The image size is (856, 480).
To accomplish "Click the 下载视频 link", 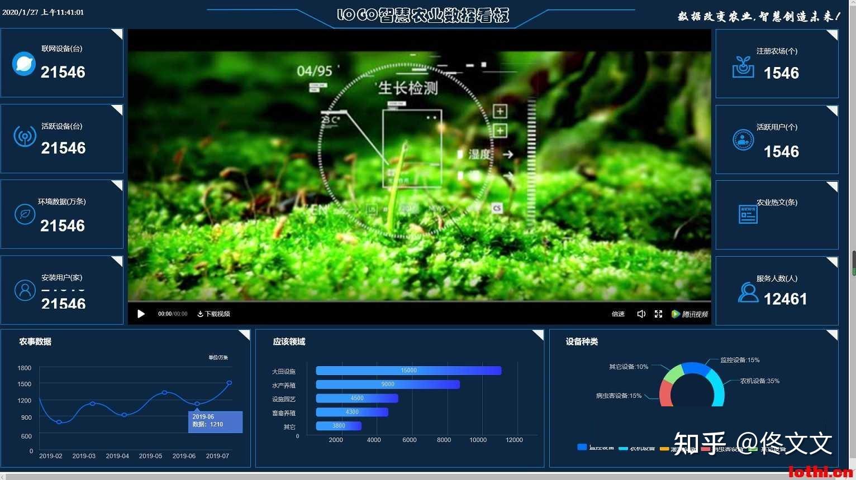I will pos(217,314).
